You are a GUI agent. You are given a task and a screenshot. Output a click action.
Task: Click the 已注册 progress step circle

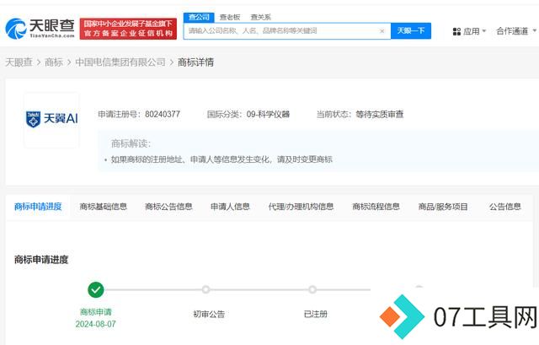point(312,289)
